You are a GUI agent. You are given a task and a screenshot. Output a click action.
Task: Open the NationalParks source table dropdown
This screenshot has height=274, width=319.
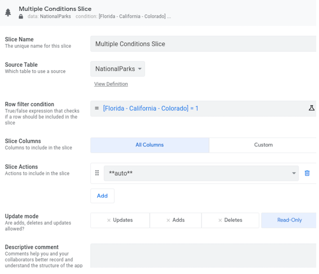[117, 69]
